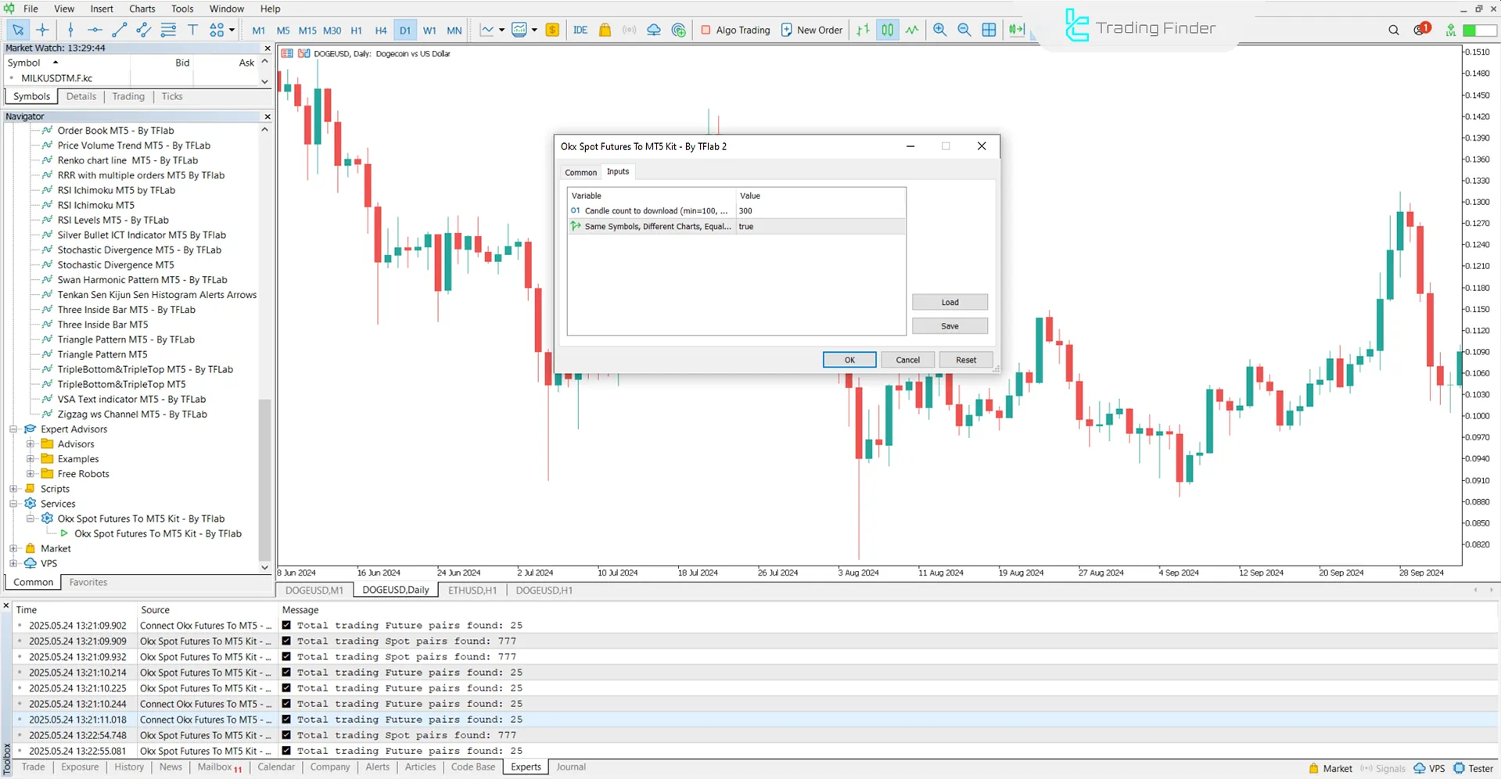Expand the Expert Advisors node

pyautogui.click(x=13, y=429)
